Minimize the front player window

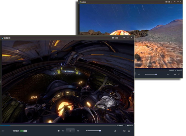click(x=124, y=38)
